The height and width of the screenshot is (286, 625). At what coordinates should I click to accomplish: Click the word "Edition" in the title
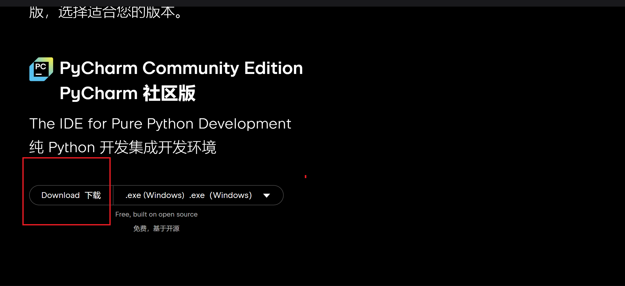pos(273,68)
